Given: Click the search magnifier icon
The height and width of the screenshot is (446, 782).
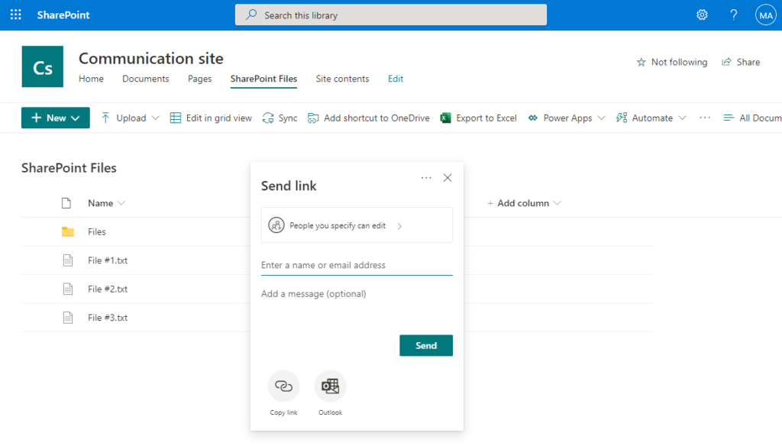Looking at the screenshot, I should point(251,15).
